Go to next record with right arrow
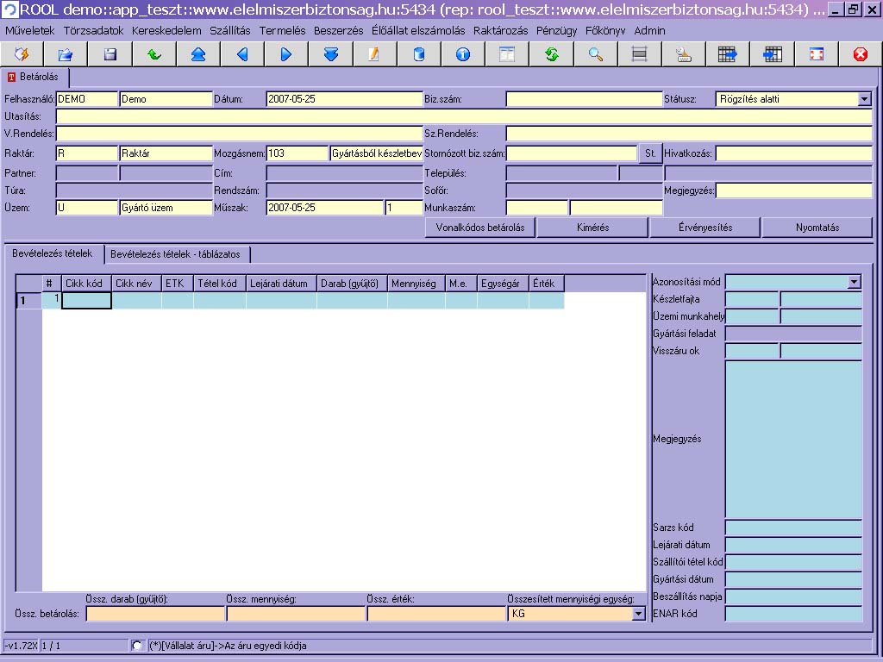The height and width of the screenshot is (662, 883). [286, 54]
